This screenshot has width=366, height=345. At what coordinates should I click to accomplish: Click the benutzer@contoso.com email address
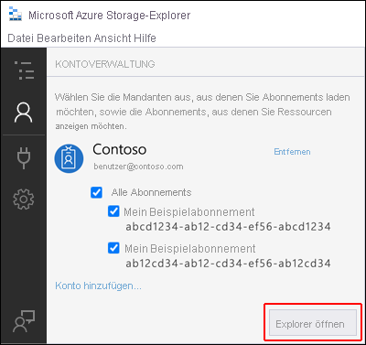[x=138, y=167]
